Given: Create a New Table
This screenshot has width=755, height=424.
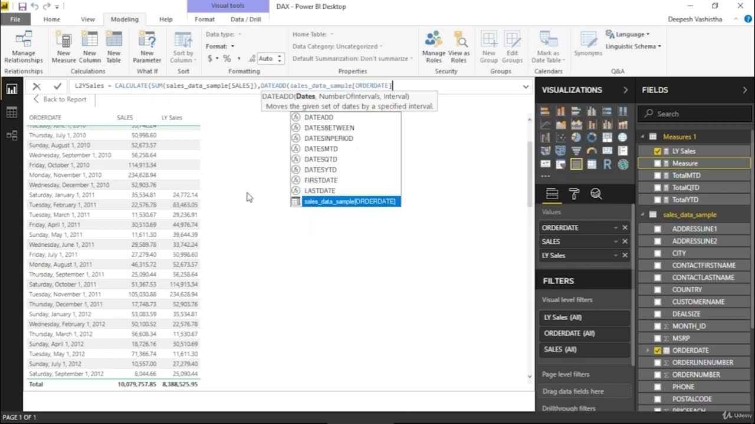Looking at the screenshot, I should click(114, 47).
